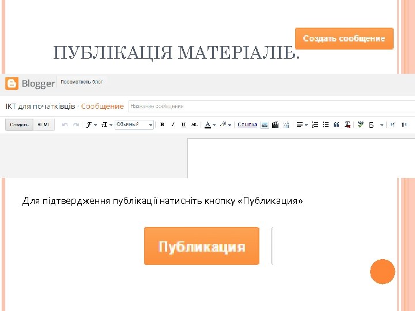Image resolution: width=415 pixels, height=311 pixels.
Task: Apply block quote formatting
Action: [337, 125]
